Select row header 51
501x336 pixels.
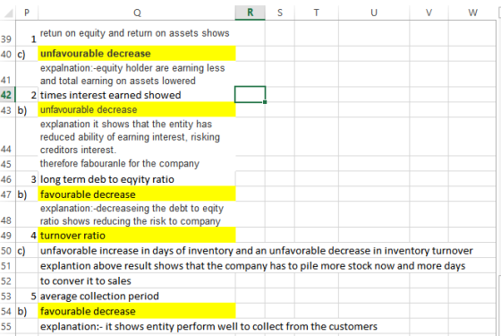pos(7,265)
